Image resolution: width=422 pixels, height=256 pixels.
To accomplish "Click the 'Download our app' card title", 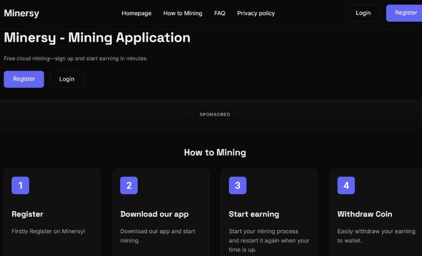I will (155, 214).
